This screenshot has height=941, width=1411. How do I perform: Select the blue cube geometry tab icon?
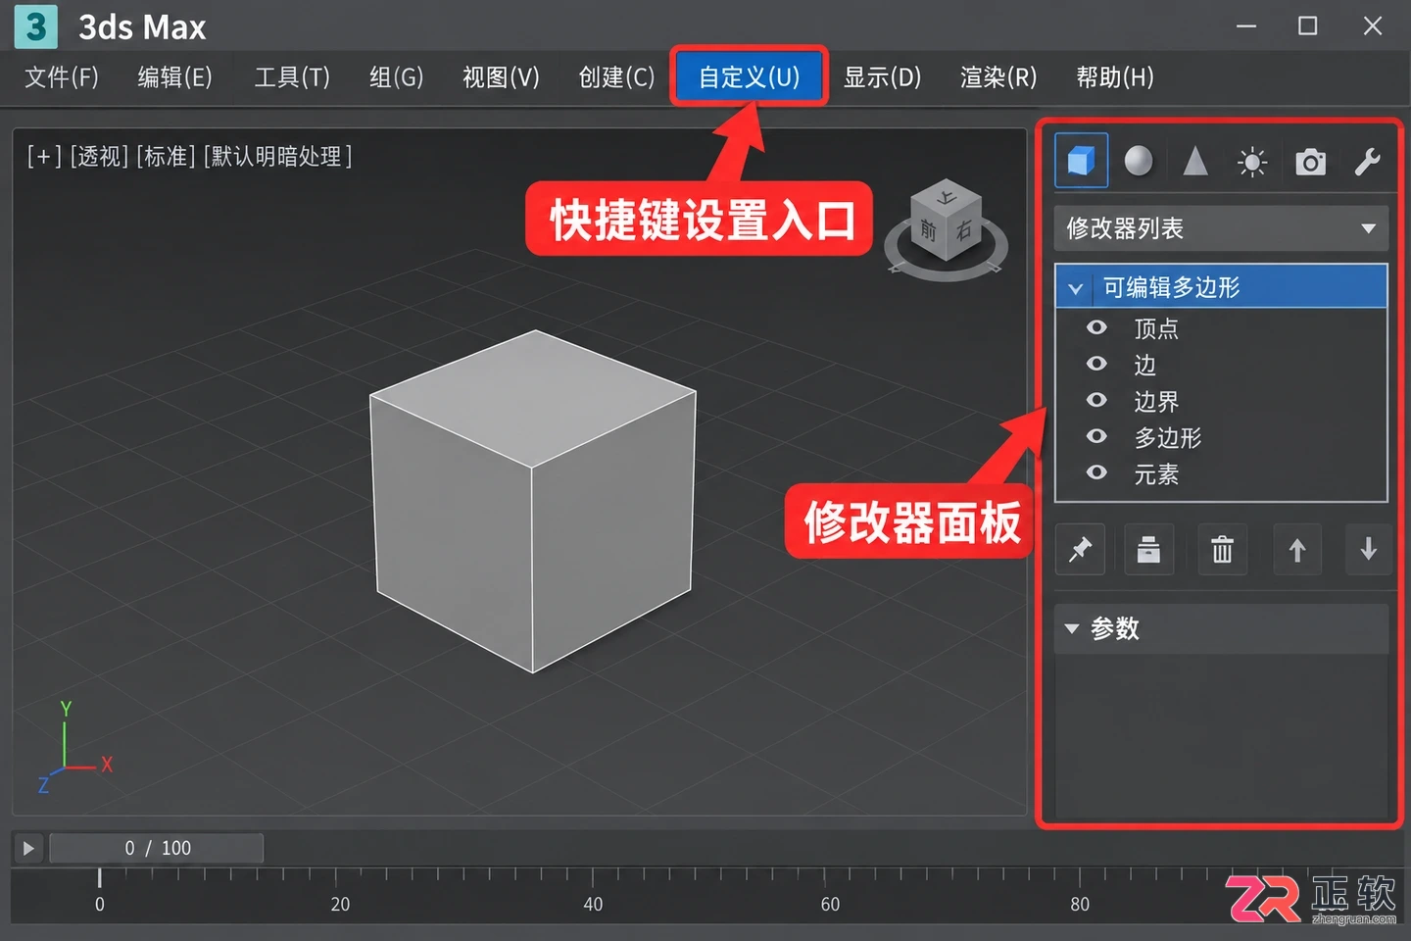(1081, 161)
